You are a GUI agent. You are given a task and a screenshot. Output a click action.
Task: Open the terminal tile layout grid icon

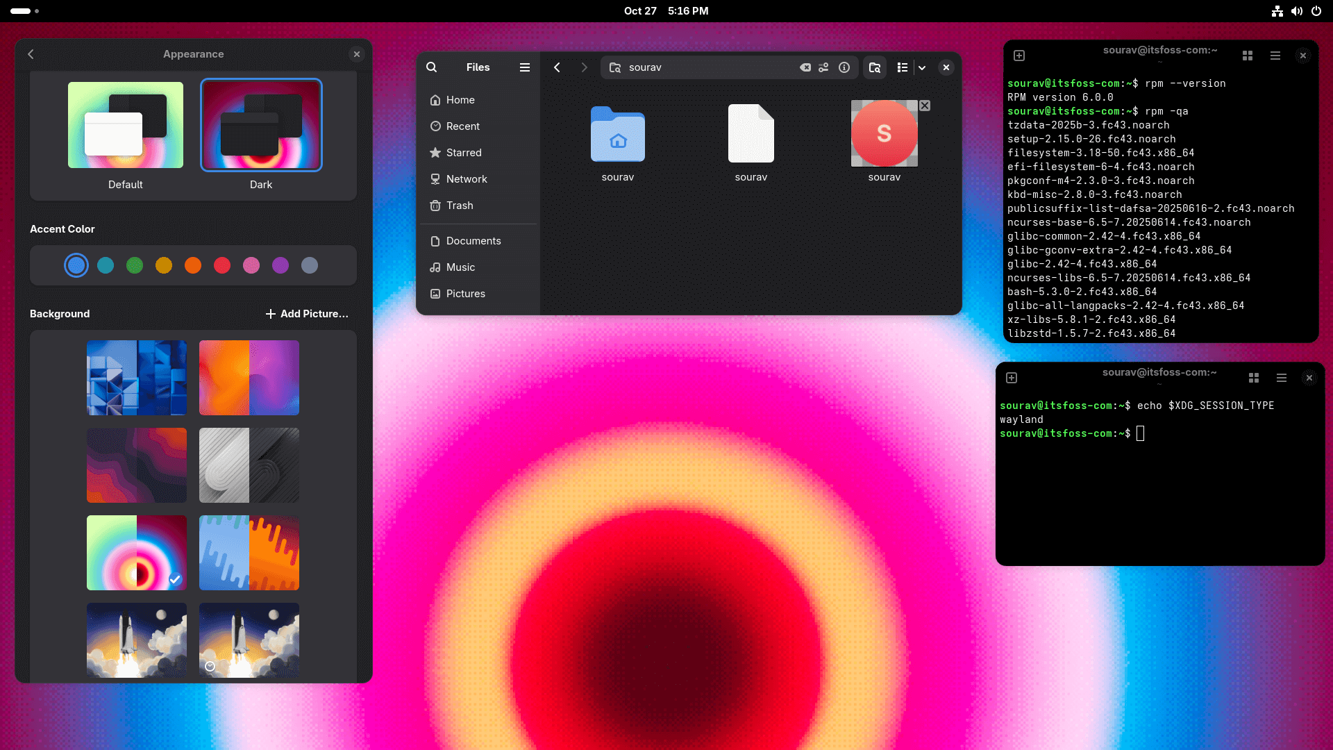1247,55
